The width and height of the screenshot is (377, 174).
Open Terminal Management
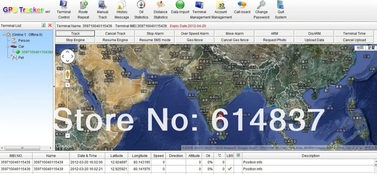(x=199, y=10)
